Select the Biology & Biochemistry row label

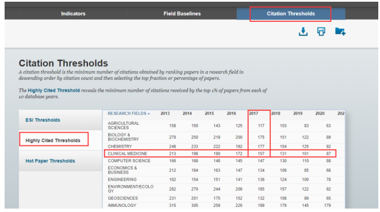[x=124, y=137]
